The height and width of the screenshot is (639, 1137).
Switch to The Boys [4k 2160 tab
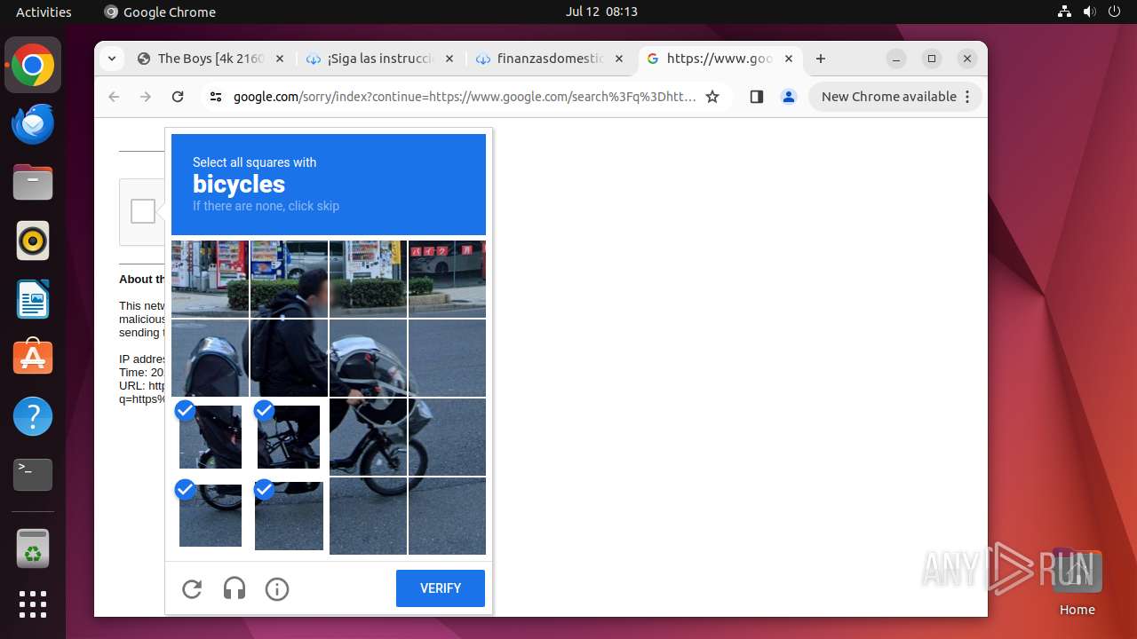pos(211,59)
